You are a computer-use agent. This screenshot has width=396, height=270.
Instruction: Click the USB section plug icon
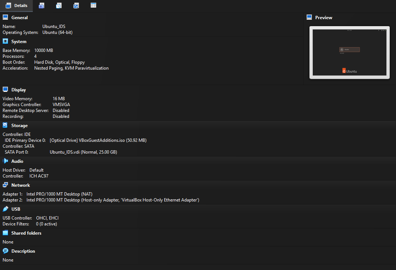(x=5, y=209)
